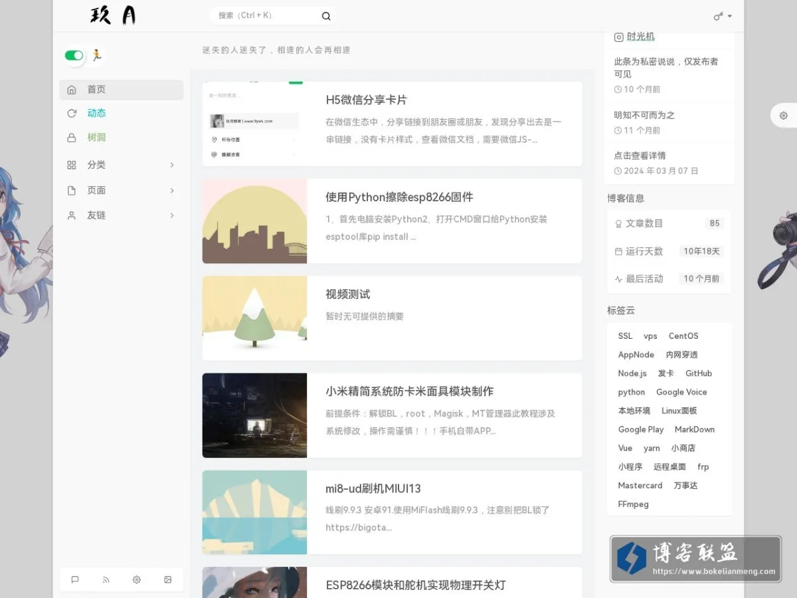
Task: Click the 玖月 site logo
Action: (x=113, y=16)
